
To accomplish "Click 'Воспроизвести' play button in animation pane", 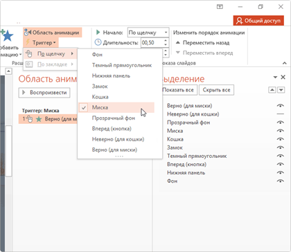I will pyautogui.click(x=44, y=93).
